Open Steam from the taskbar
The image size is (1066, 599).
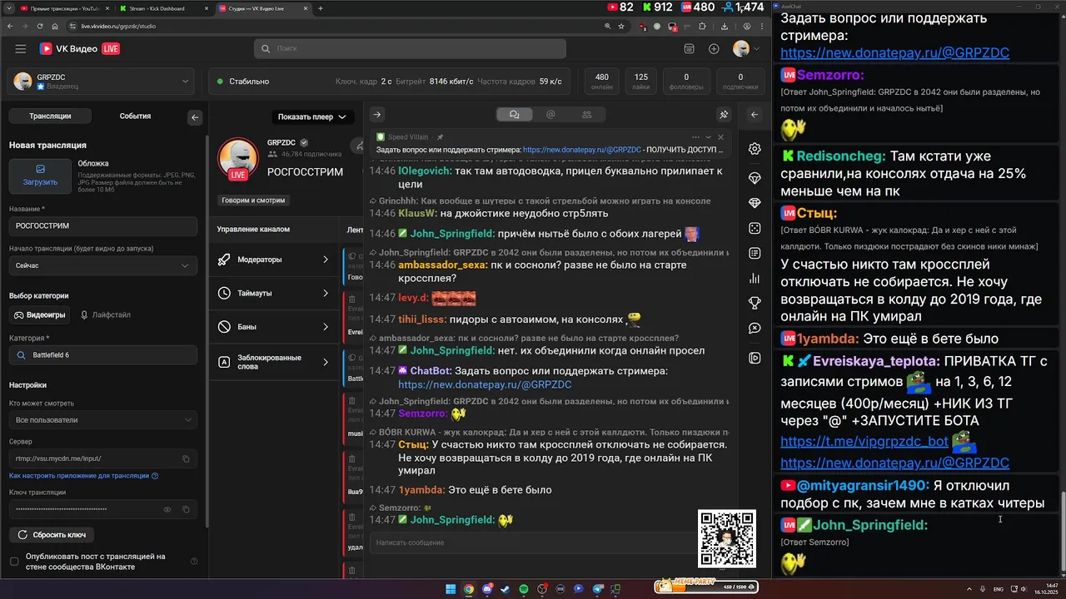pyautogui.click(x=506, y=589)
